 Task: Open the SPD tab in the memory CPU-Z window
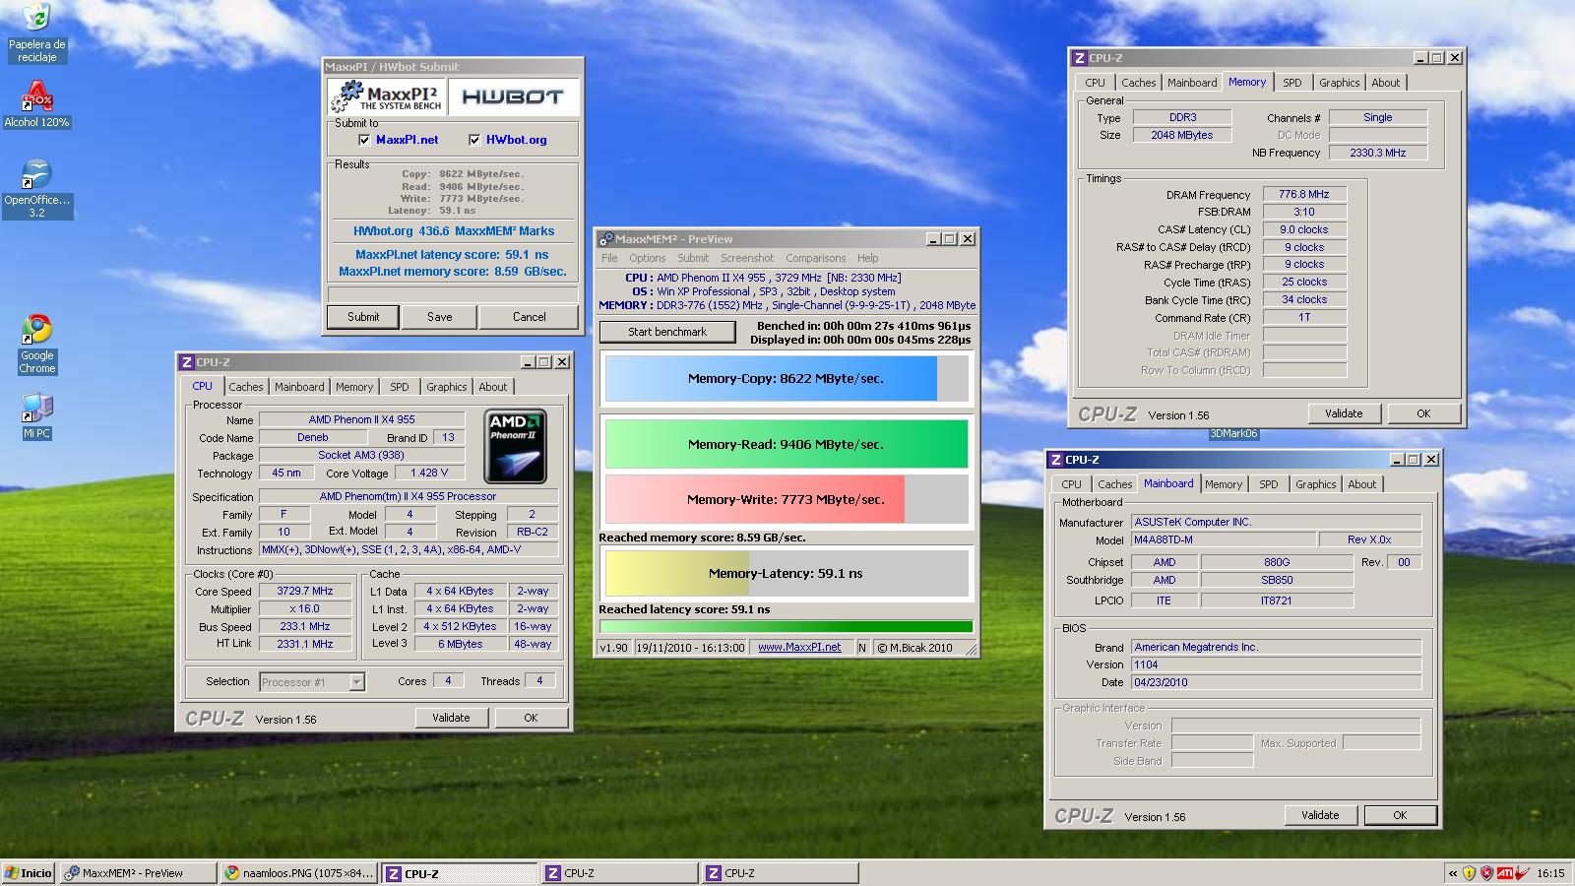(1292, 83)
